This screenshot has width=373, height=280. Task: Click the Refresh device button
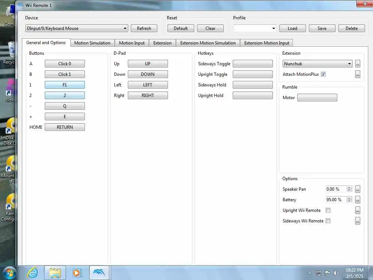tap(144, 28)
